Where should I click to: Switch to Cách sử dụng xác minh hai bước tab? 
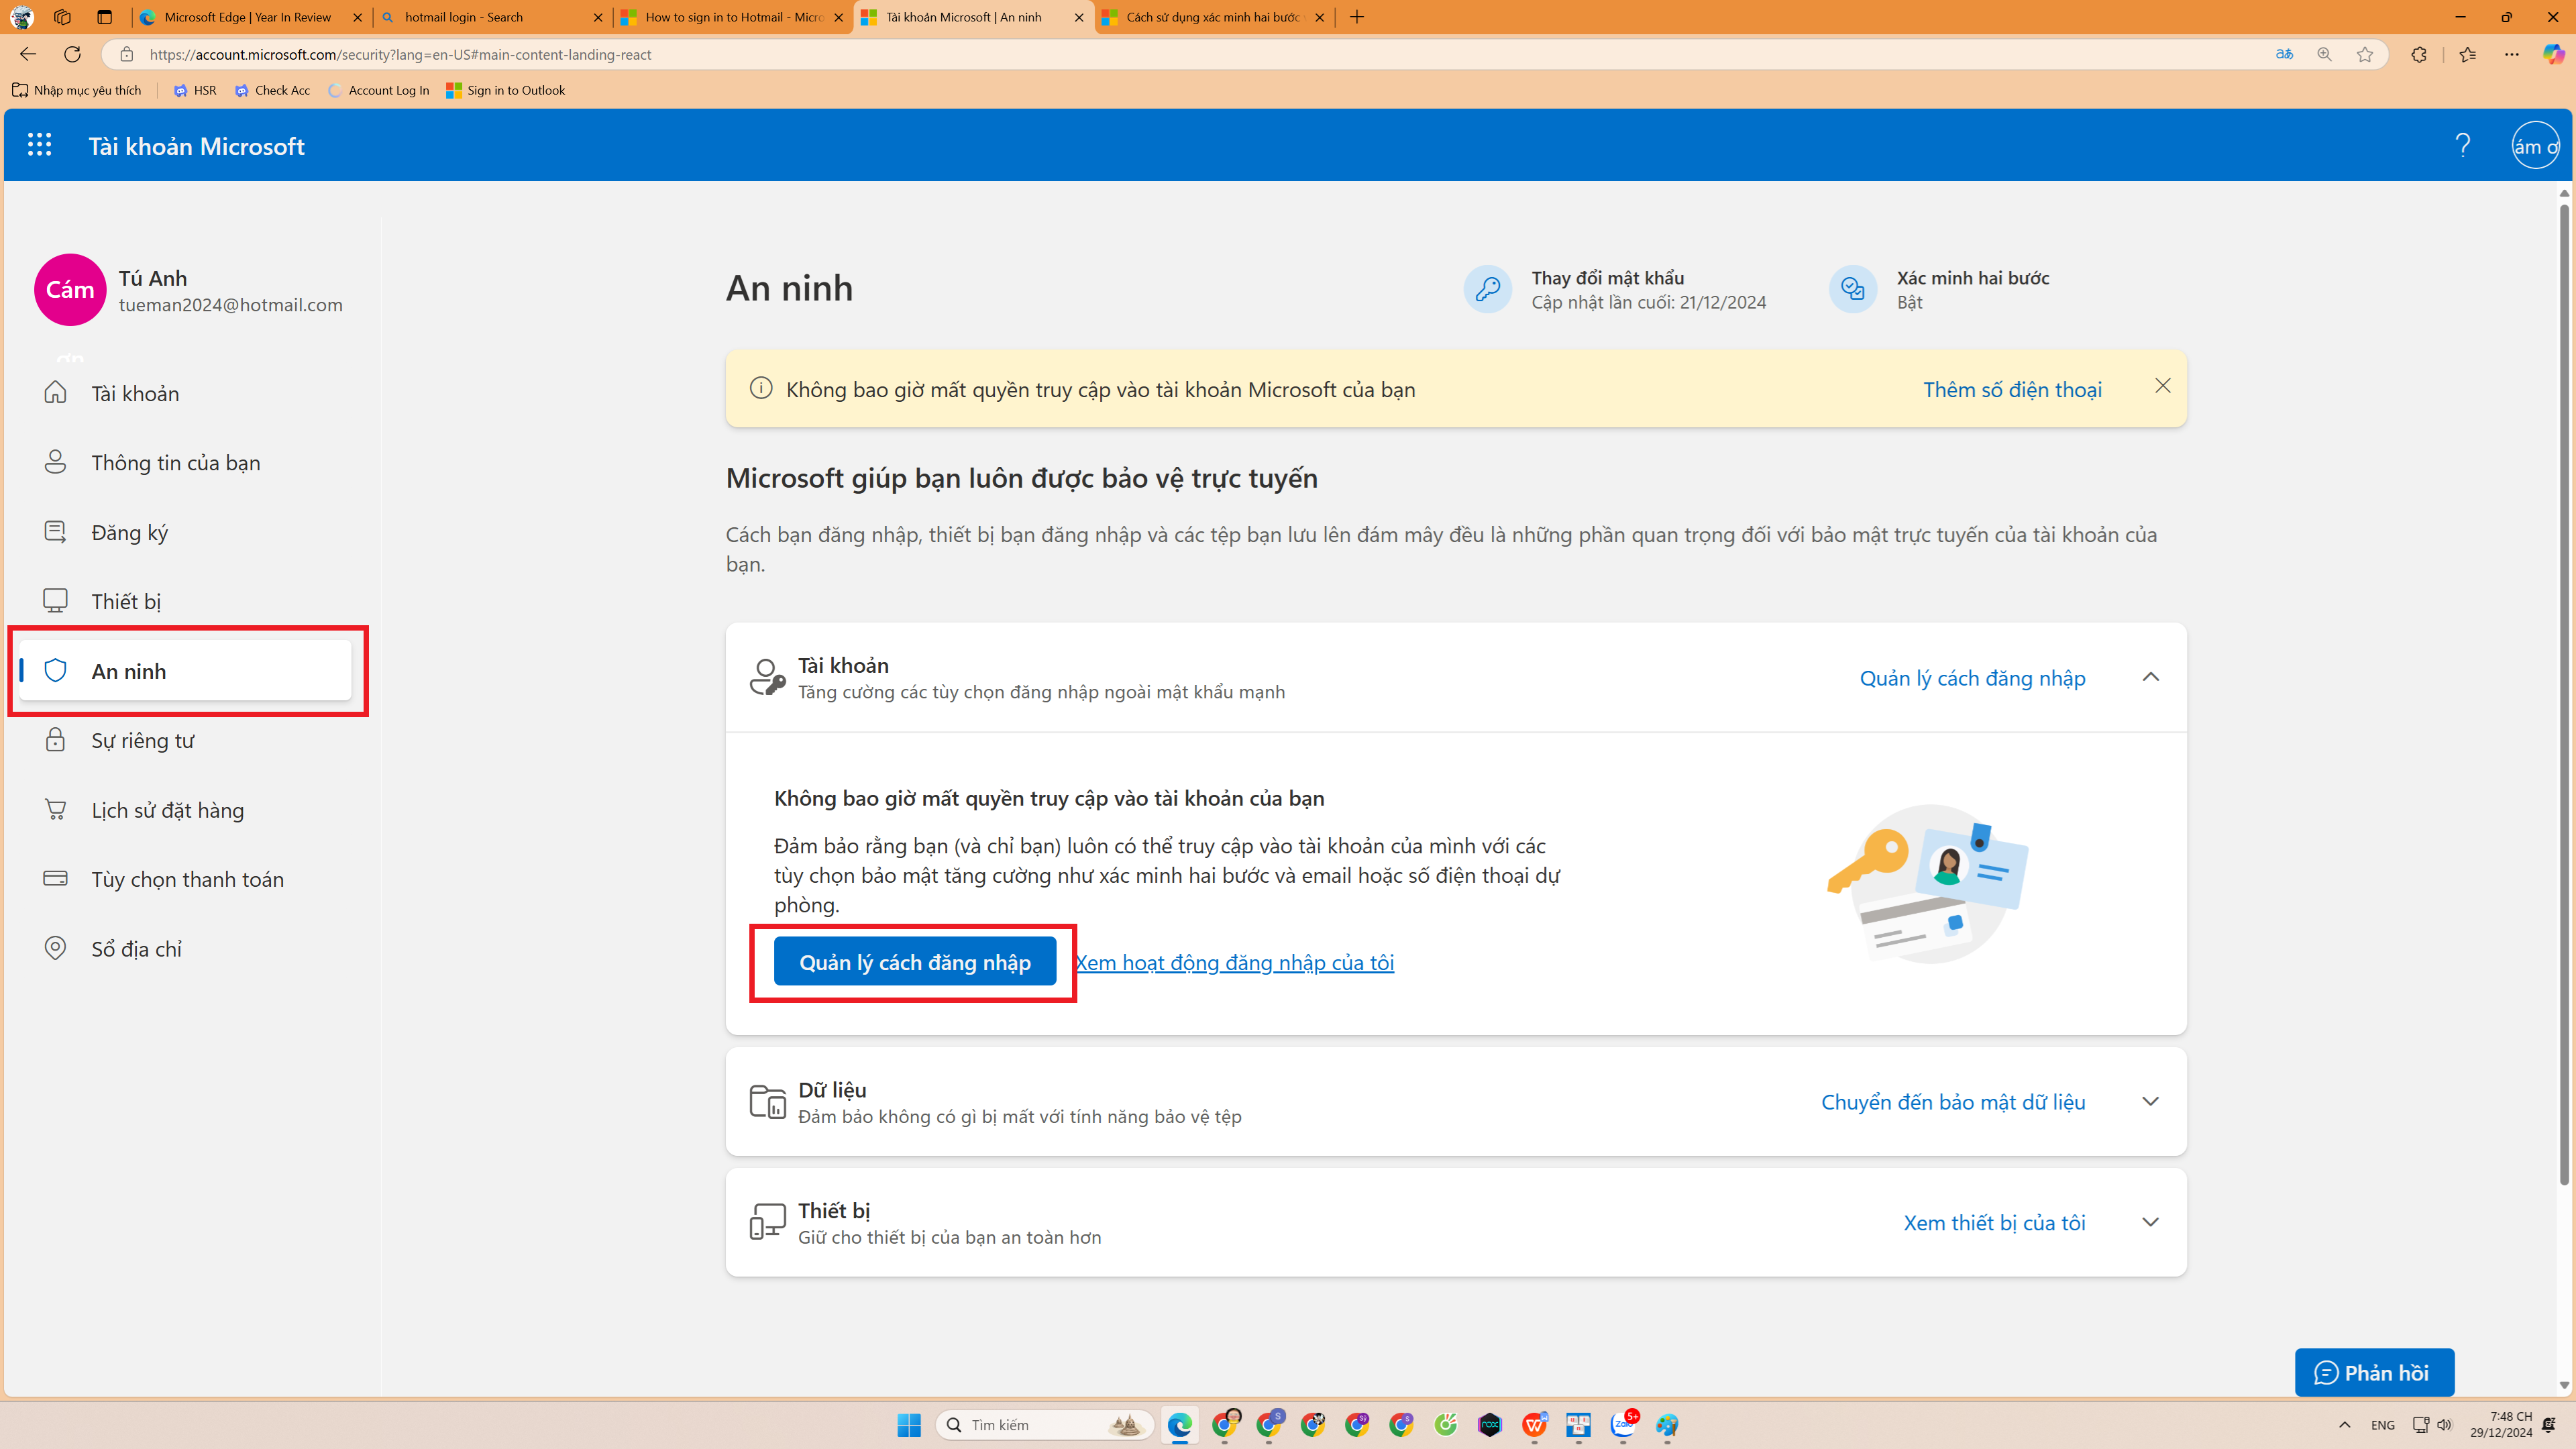click(x=1214, y=17)
